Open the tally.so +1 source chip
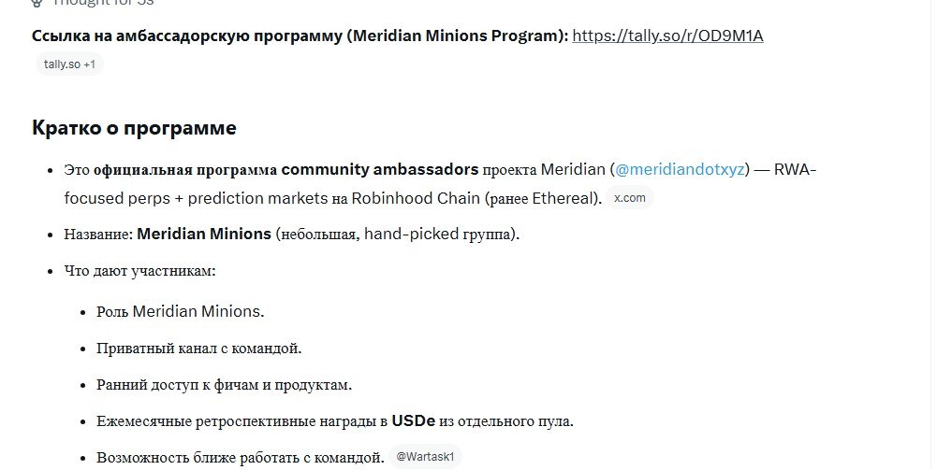 [69, 64]
